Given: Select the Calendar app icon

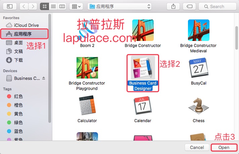Looking at the screenshot, I should coord(143,105).
